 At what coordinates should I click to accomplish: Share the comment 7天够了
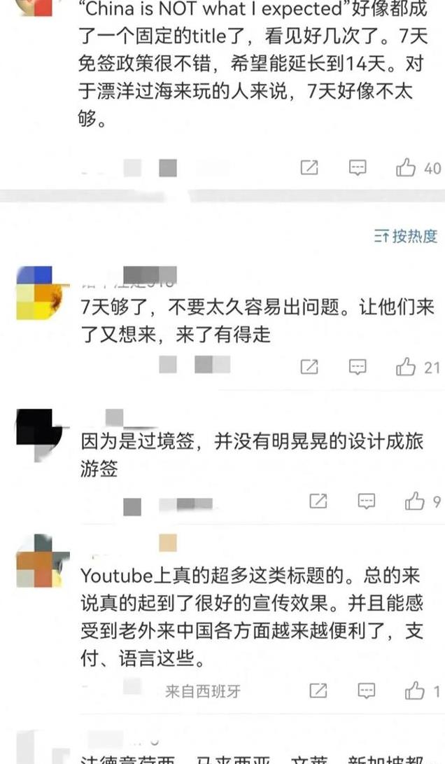[309, 366]
